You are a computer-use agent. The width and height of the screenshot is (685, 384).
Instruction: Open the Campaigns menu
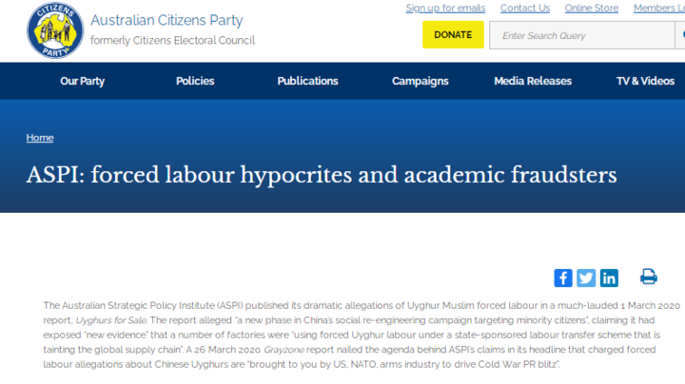tap(421, 81)
